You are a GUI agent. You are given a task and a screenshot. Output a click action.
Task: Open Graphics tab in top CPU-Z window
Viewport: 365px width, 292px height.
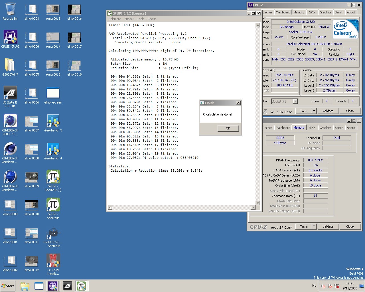326,12
